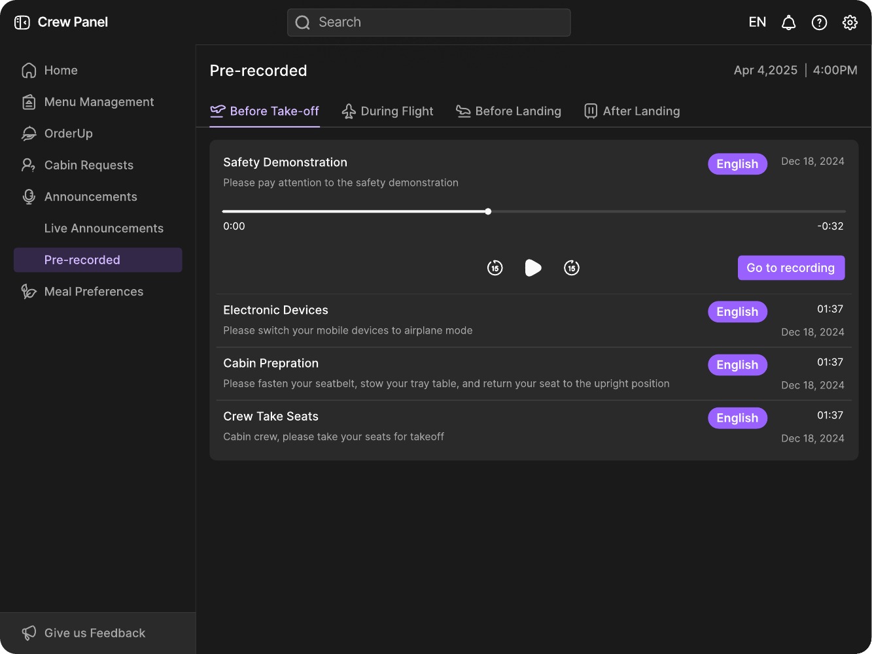Rewind the recording 15 seconds

(x=495, y=268)
